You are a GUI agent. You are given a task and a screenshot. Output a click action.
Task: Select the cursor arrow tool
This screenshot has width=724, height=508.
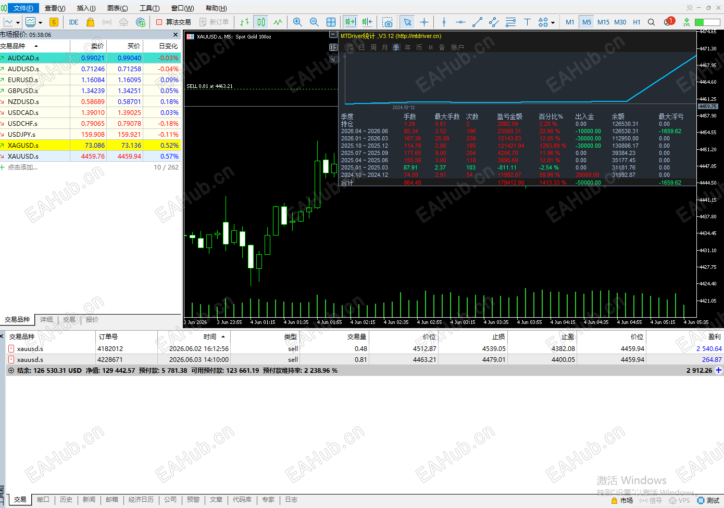click(x=407, y=22)
